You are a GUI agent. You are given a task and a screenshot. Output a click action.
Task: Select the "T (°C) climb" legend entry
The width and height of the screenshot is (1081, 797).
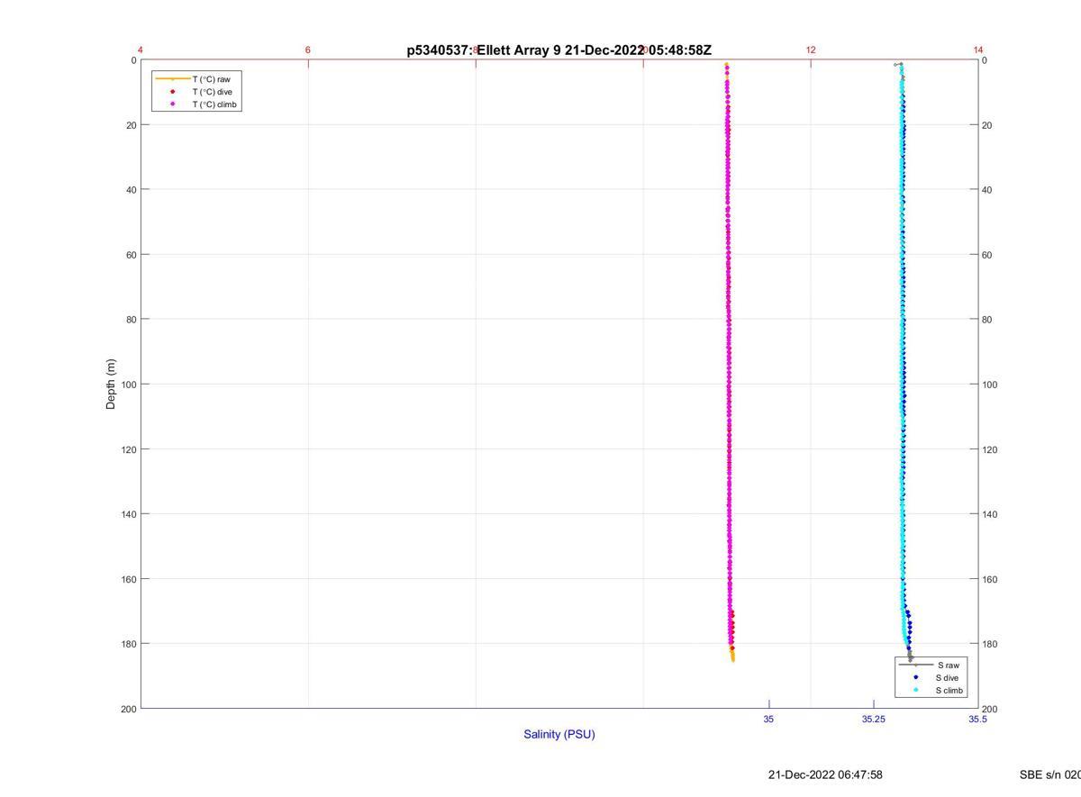pyautogui.click(x=214, y=104)
